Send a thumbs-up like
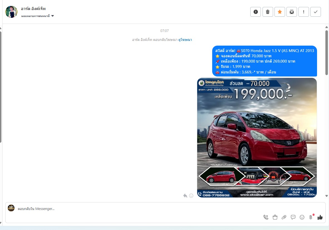 pos(320,217)
